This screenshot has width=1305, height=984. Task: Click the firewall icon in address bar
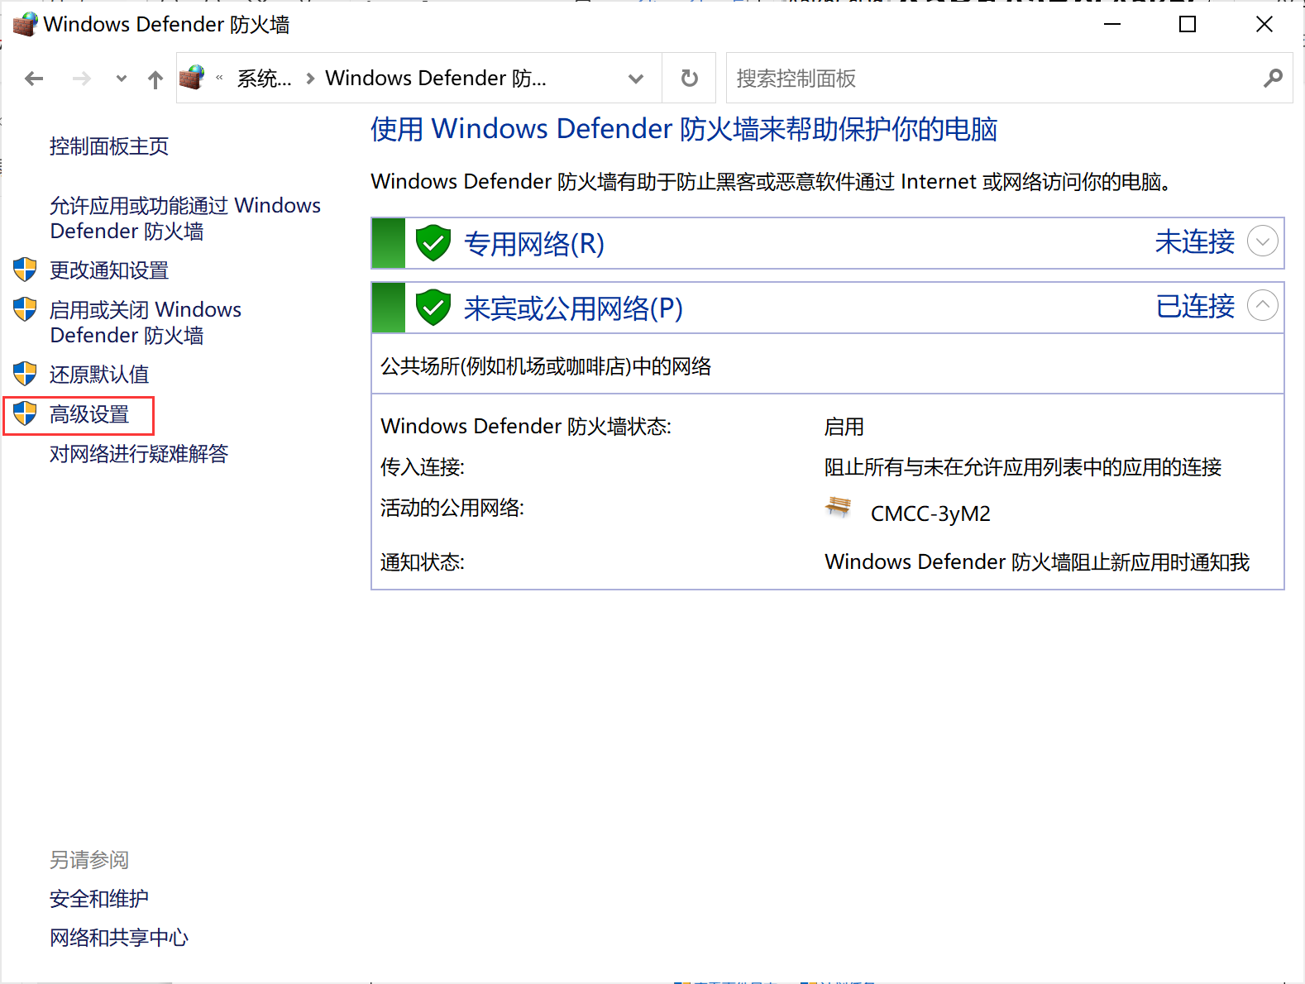193,78
